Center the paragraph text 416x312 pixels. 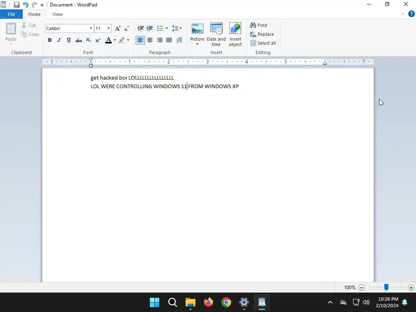click(150, 40)
